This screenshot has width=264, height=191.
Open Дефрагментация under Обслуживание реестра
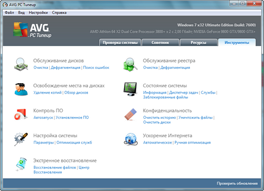coord(175,67)
